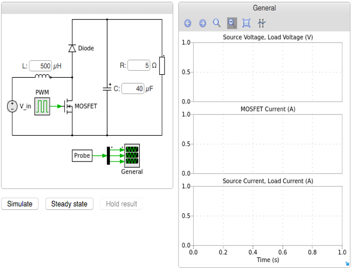
Task: Select the Diode component symbol
Action: click(72, 48)
